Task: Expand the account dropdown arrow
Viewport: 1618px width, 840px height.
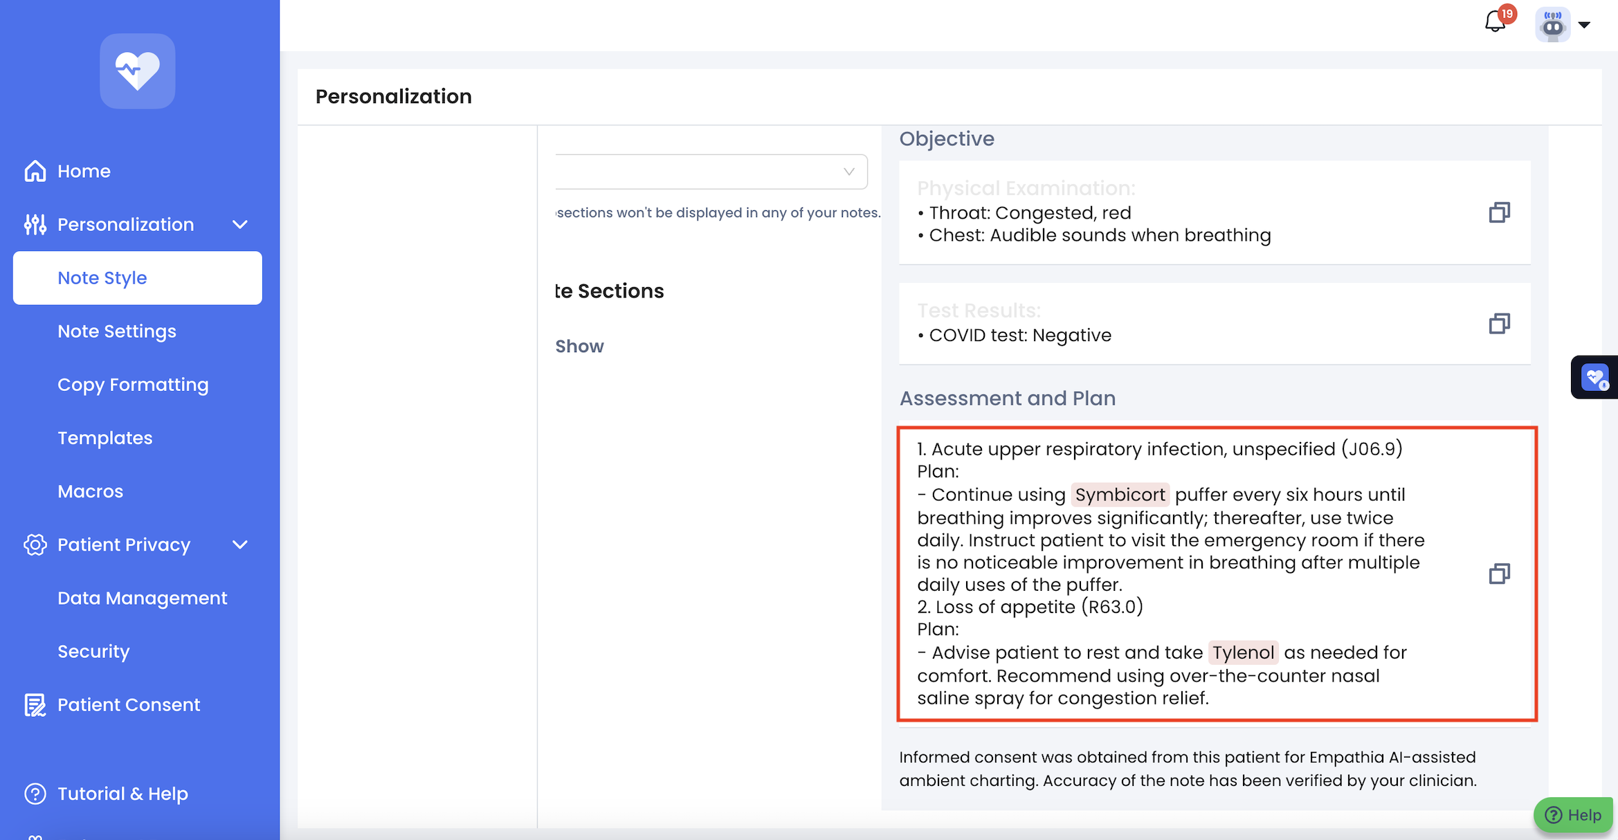Action: (1584, 25)
